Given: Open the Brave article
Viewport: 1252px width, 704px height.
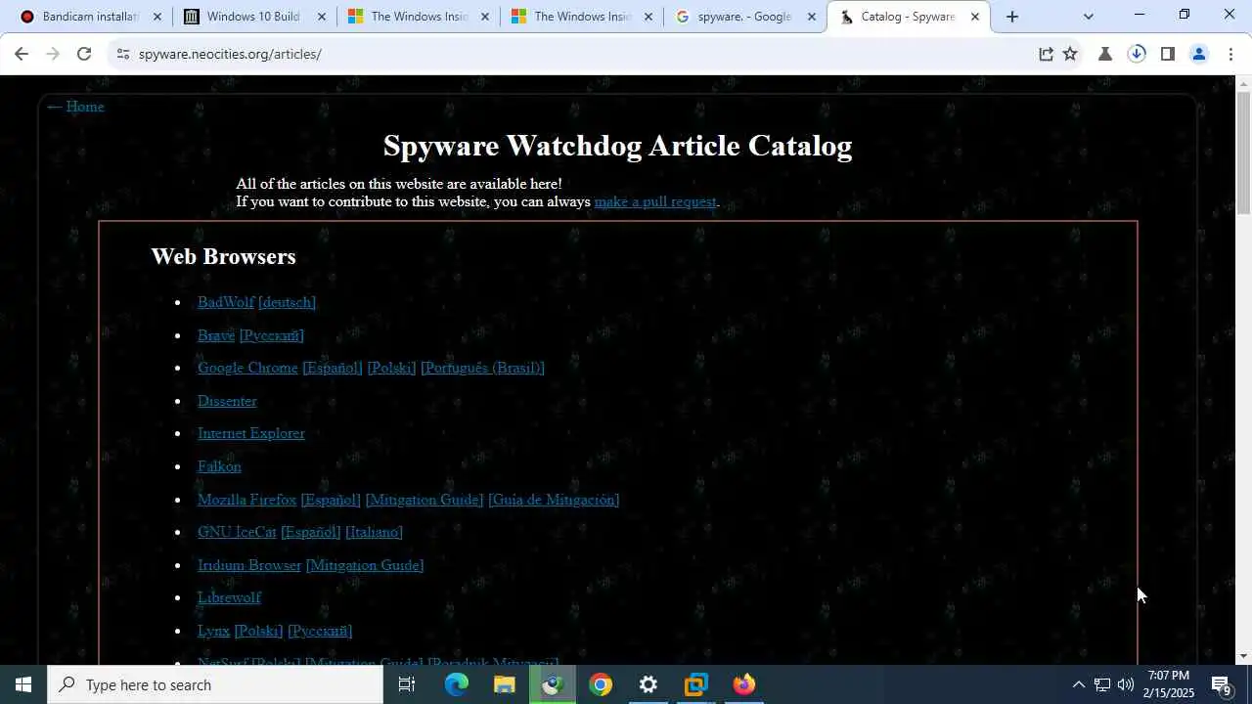Looking at the screenshot, I should [x=216, y=335].
